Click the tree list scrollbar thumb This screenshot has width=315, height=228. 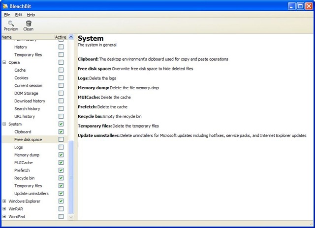tap(71, 177)
